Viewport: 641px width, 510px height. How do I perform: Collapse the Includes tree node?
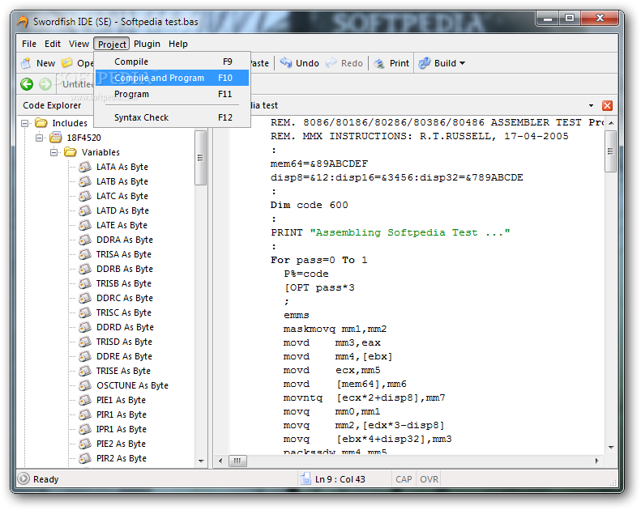25,123
